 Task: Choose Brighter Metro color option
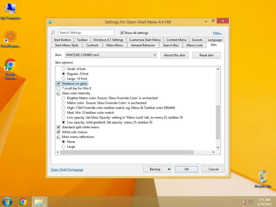coord(64,98)
